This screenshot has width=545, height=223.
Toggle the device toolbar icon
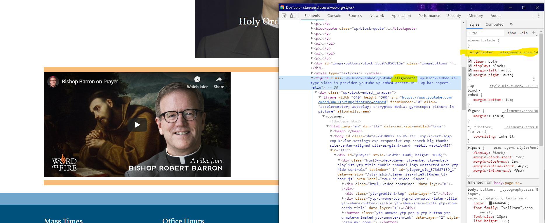292,16
